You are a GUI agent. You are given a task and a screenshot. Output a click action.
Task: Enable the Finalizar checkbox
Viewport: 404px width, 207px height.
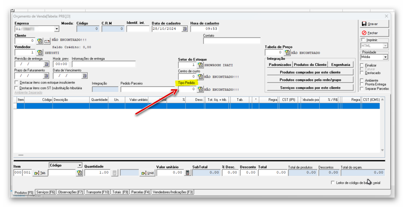tap(362, 65)
